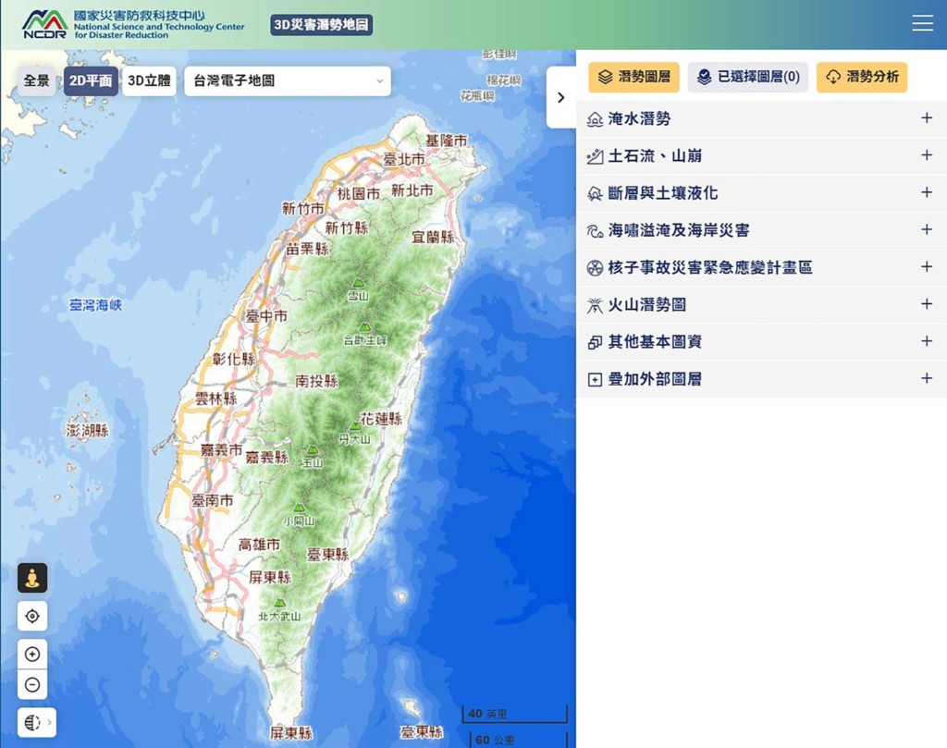Viewport: 947px width, 748px height.
Task: Switch to 2D平面 view
Action: click(91, 81)
